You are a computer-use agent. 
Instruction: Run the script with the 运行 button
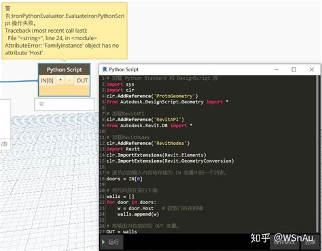111,242
